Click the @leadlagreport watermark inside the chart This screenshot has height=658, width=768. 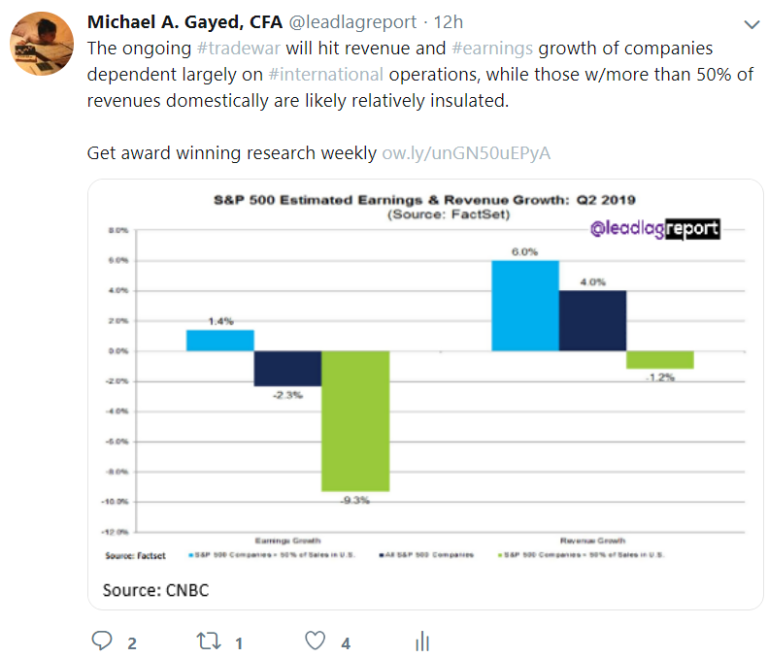click(x=655, y=230)
